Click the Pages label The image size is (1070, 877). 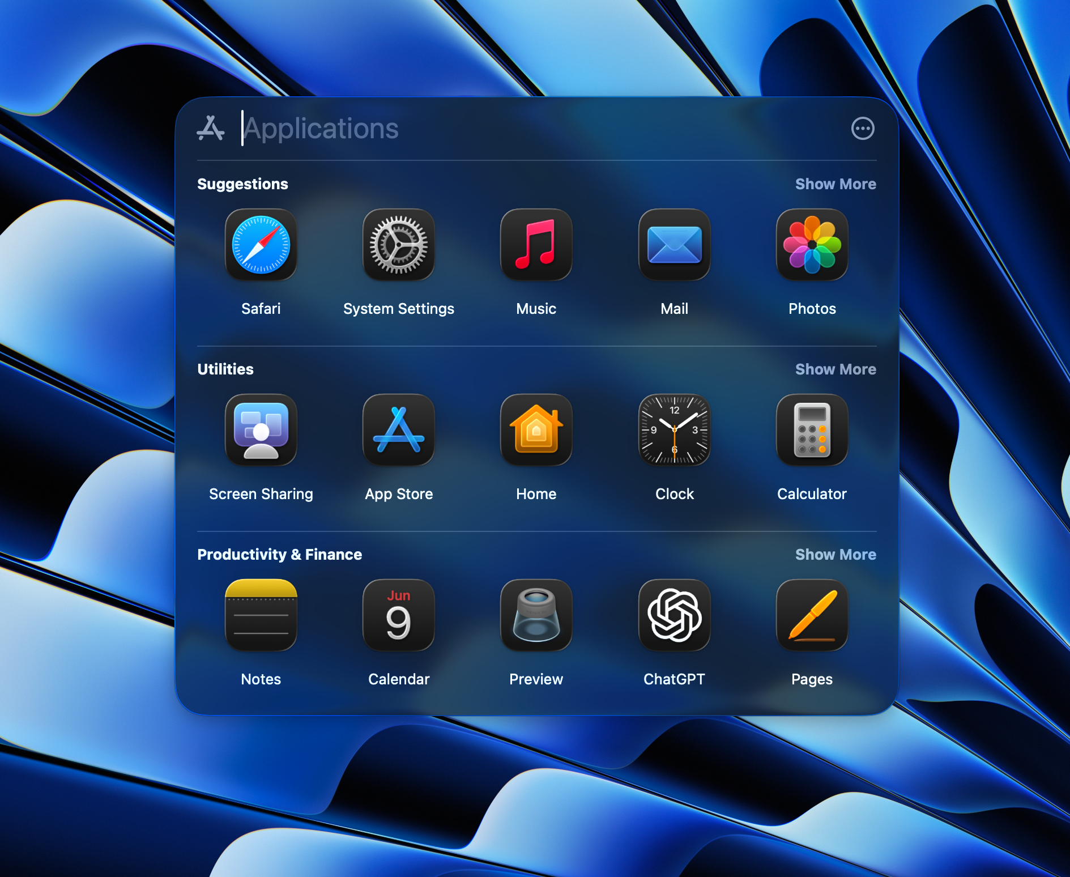(812, 679)
